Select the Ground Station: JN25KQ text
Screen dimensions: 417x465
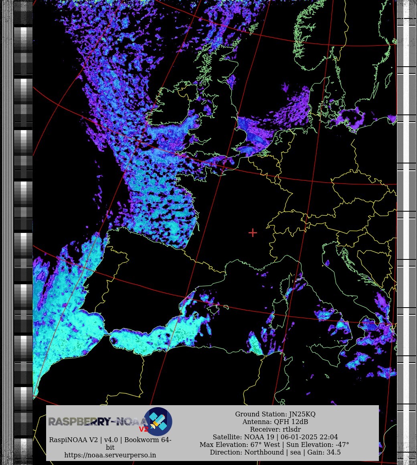[x=275, y=414]
